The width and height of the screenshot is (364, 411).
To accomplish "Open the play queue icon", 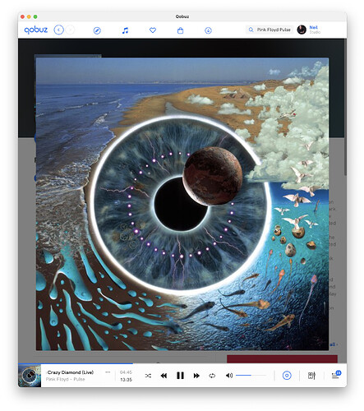I will [x=336, y=375].
